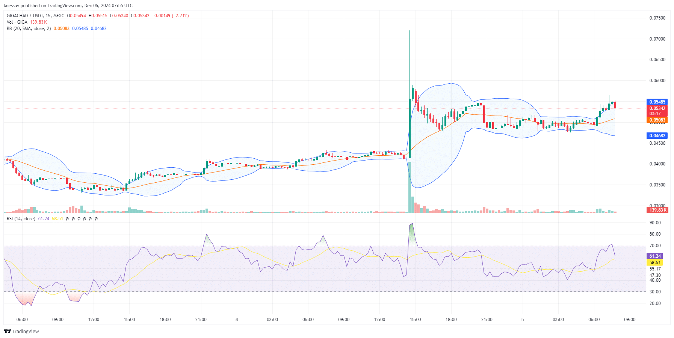The height and width of the screenshot is (338, 674).
Task: Select the Vol · GIGA indicator label
Action: click(17, 22)
